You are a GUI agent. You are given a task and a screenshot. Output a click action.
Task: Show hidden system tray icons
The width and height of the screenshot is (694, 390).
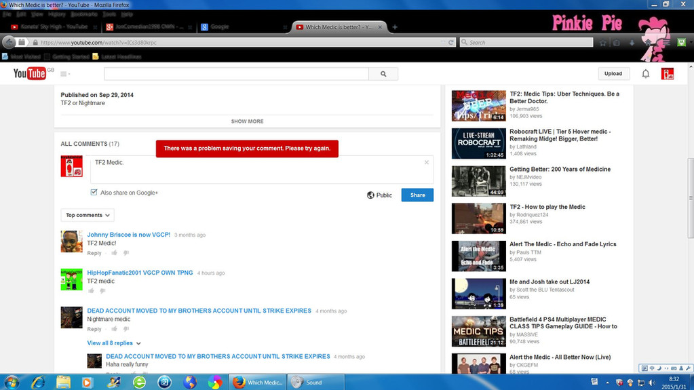pos(607,383)
